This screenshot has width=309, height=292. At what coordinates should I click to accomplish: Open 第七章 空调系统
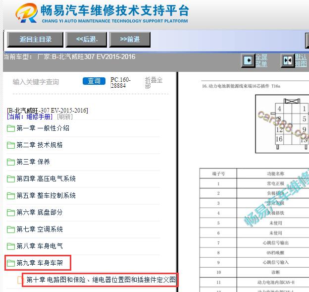point(40,229)
